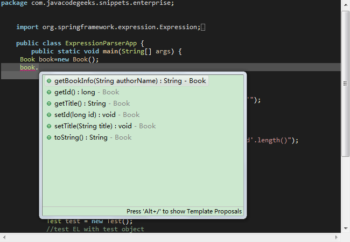The width and height of the screenshot is (350, 242).
Task: Click green method icon beside getTitle()
Action: click(x=49, y=103)
